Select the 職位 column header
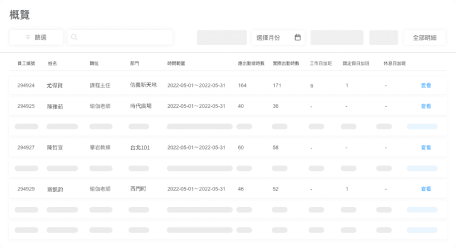Image resolution: width=456 pixels, height=248 pixels. [94, 63]
